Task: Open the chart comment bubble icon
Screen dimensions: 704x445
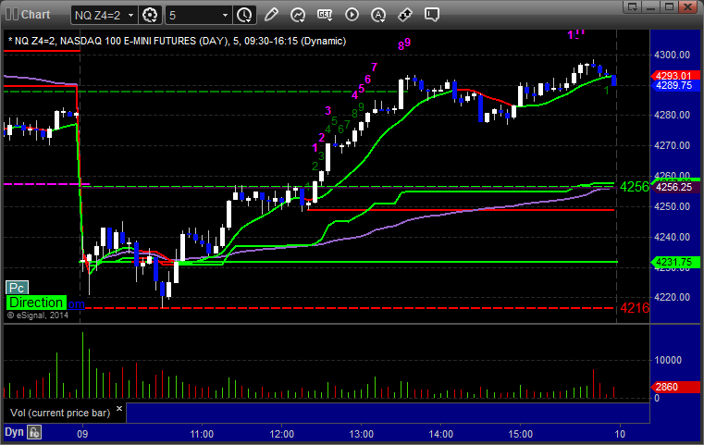Action: coord(431,15)
